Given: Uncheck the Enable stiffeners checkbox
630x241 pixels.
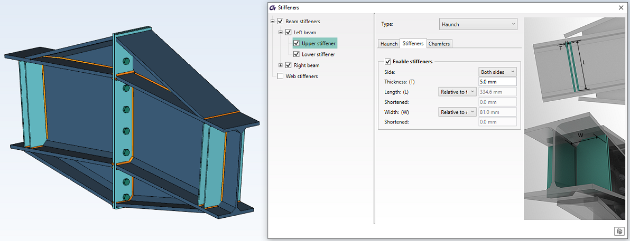Looking at the screenshot, I should pyautogui.click(x=388, y=61).
